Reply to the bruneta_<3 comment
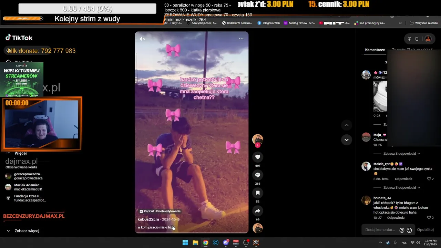Viewport: 441px width, 248px height. 396,218
